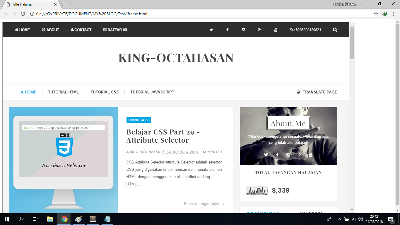400x225 pixels.
Task: Reload the page using the refresh button
Action: pos(23,14)
